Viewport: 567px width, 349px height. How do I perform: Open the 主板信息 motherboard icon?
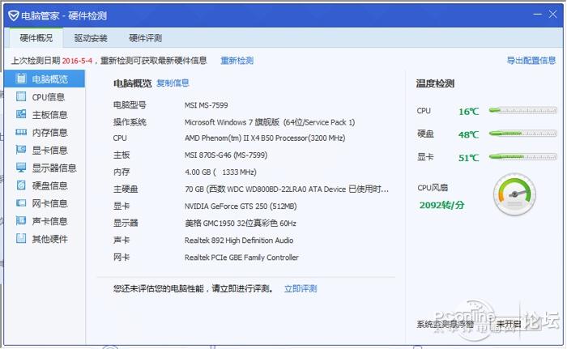click(x=21, y=114)
